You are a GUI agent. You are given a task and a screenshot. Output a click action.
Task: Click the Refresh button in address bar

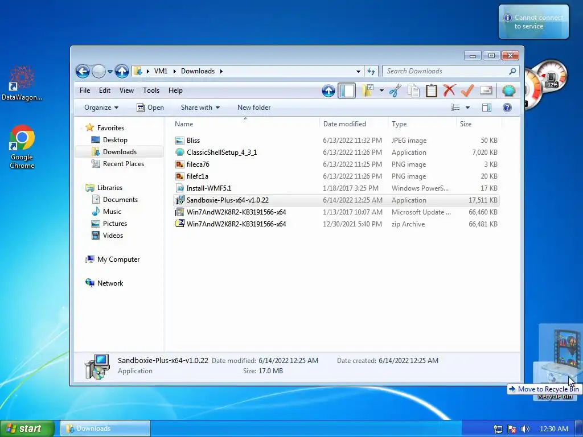click(x=371, y=71)
